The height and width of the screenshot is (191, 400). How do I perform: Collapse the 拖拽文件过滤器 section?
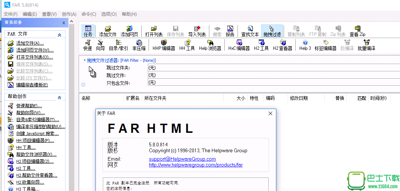85,60
